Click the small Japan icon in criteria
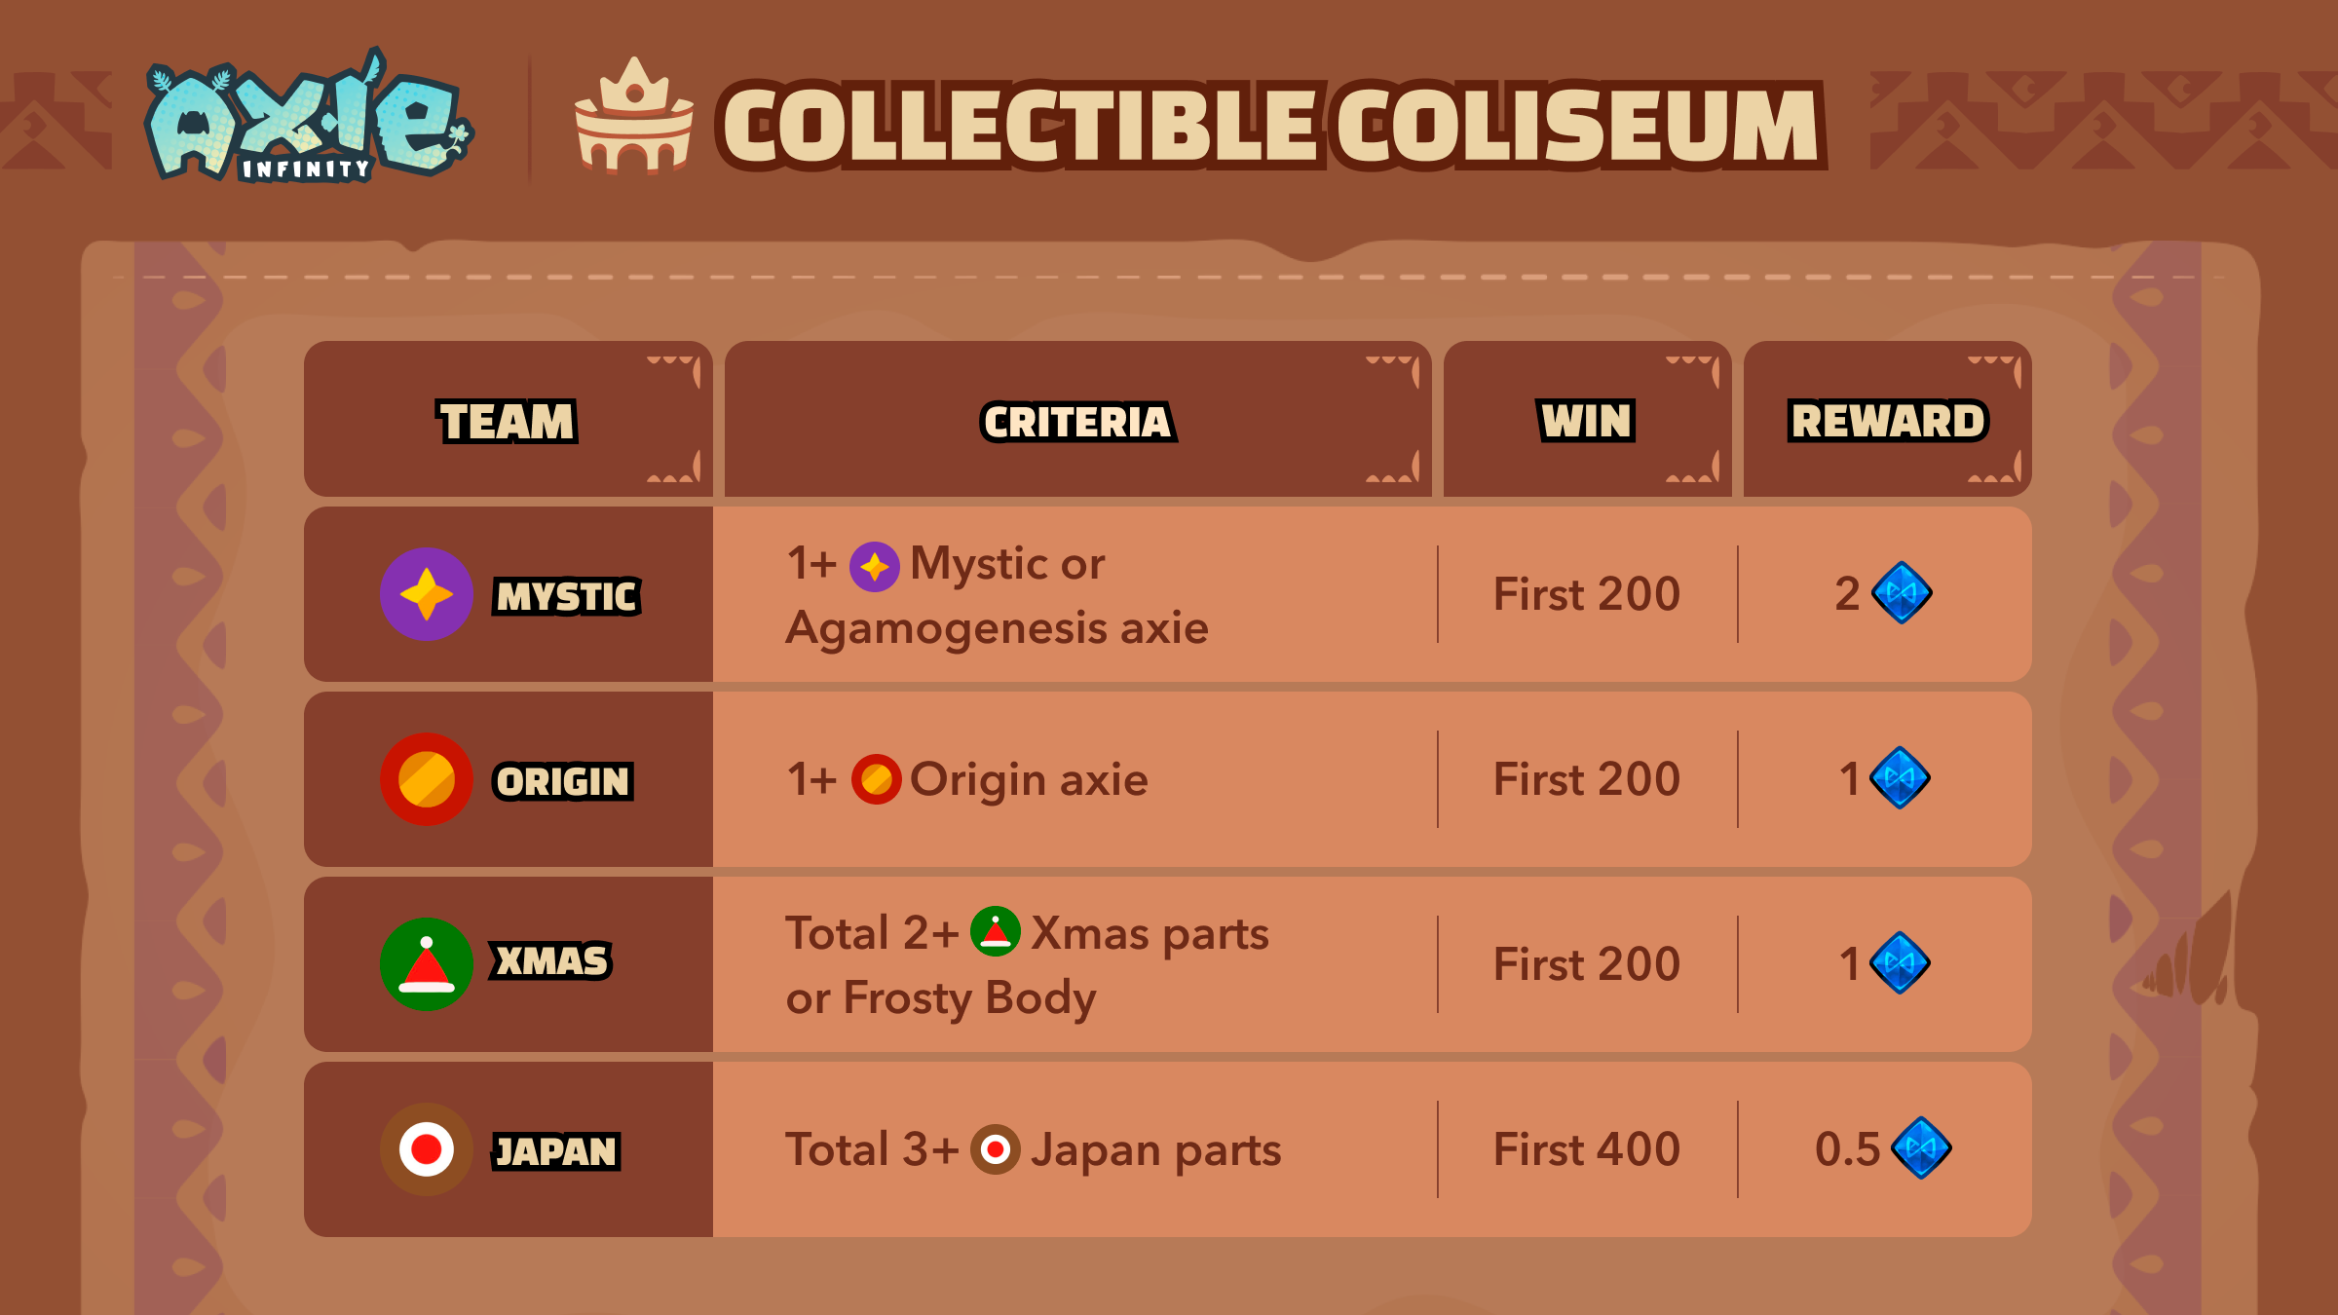This screenshot has height=1315, width=2338. click(x=995, y=1149)
